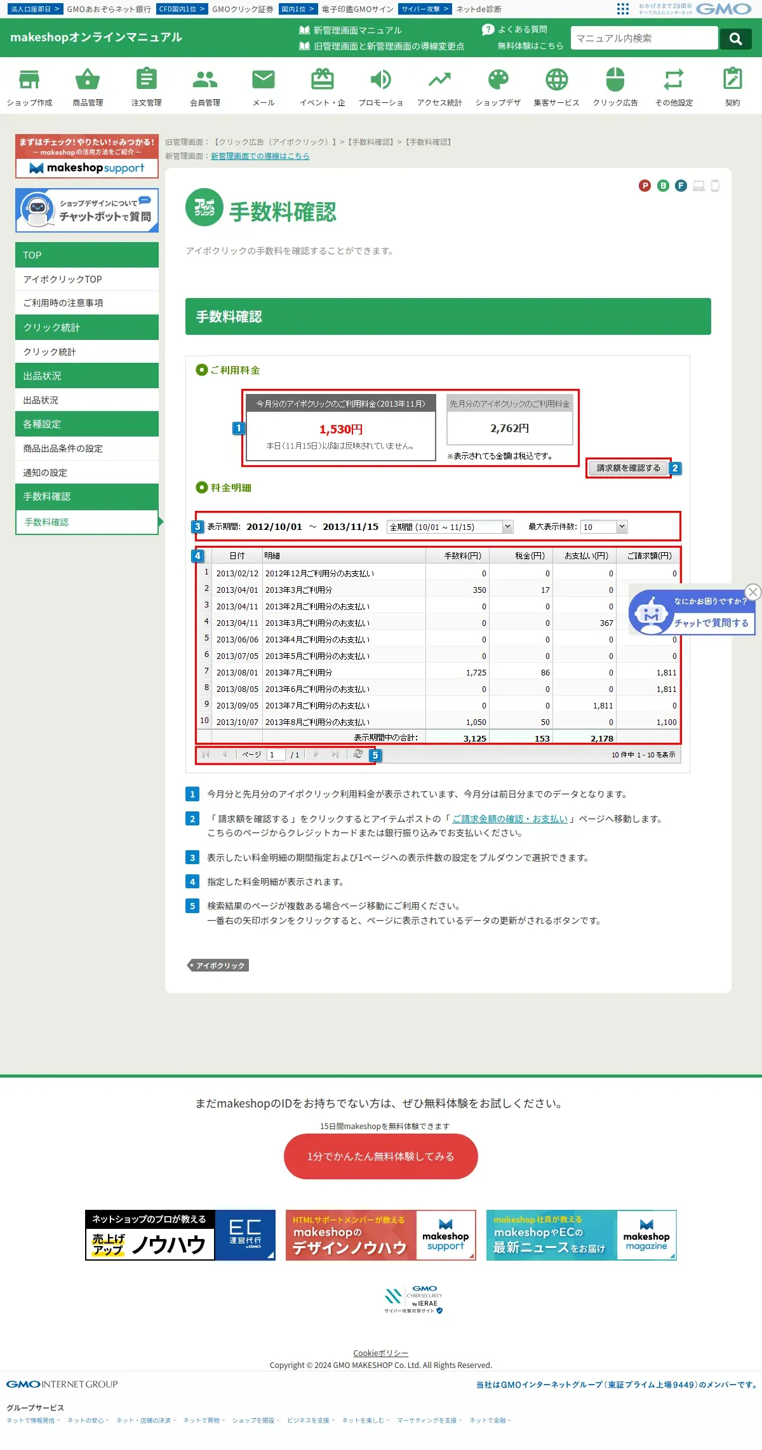
Task: Select 商品出品条件の設定 sidebar item
Action: 87,449
